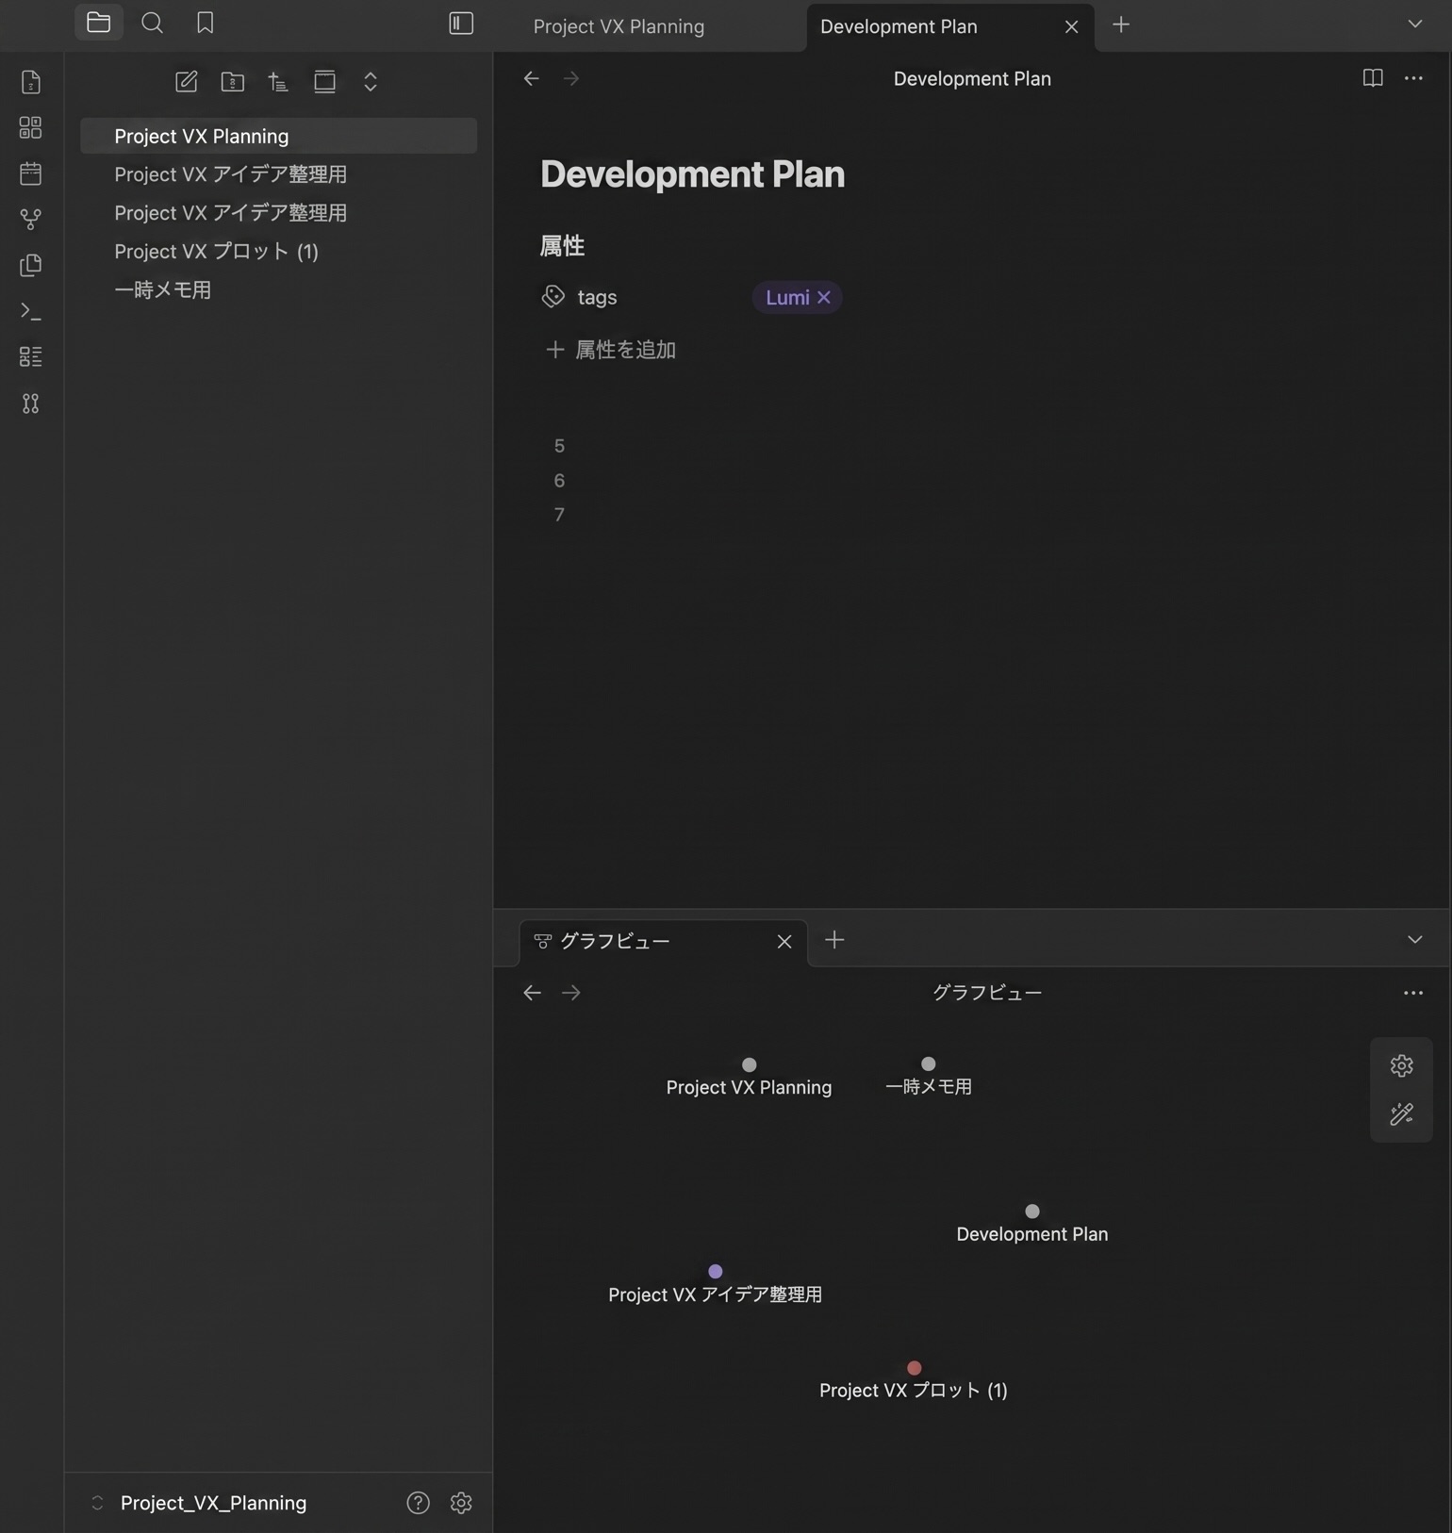Click line number 5 in editor
The image size is (1452, 1533).
point(559,446)
